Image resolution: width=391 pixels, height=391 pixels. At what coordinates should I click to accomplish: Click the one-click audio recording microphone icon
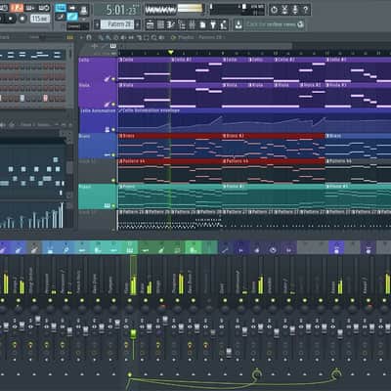point(295,10)
